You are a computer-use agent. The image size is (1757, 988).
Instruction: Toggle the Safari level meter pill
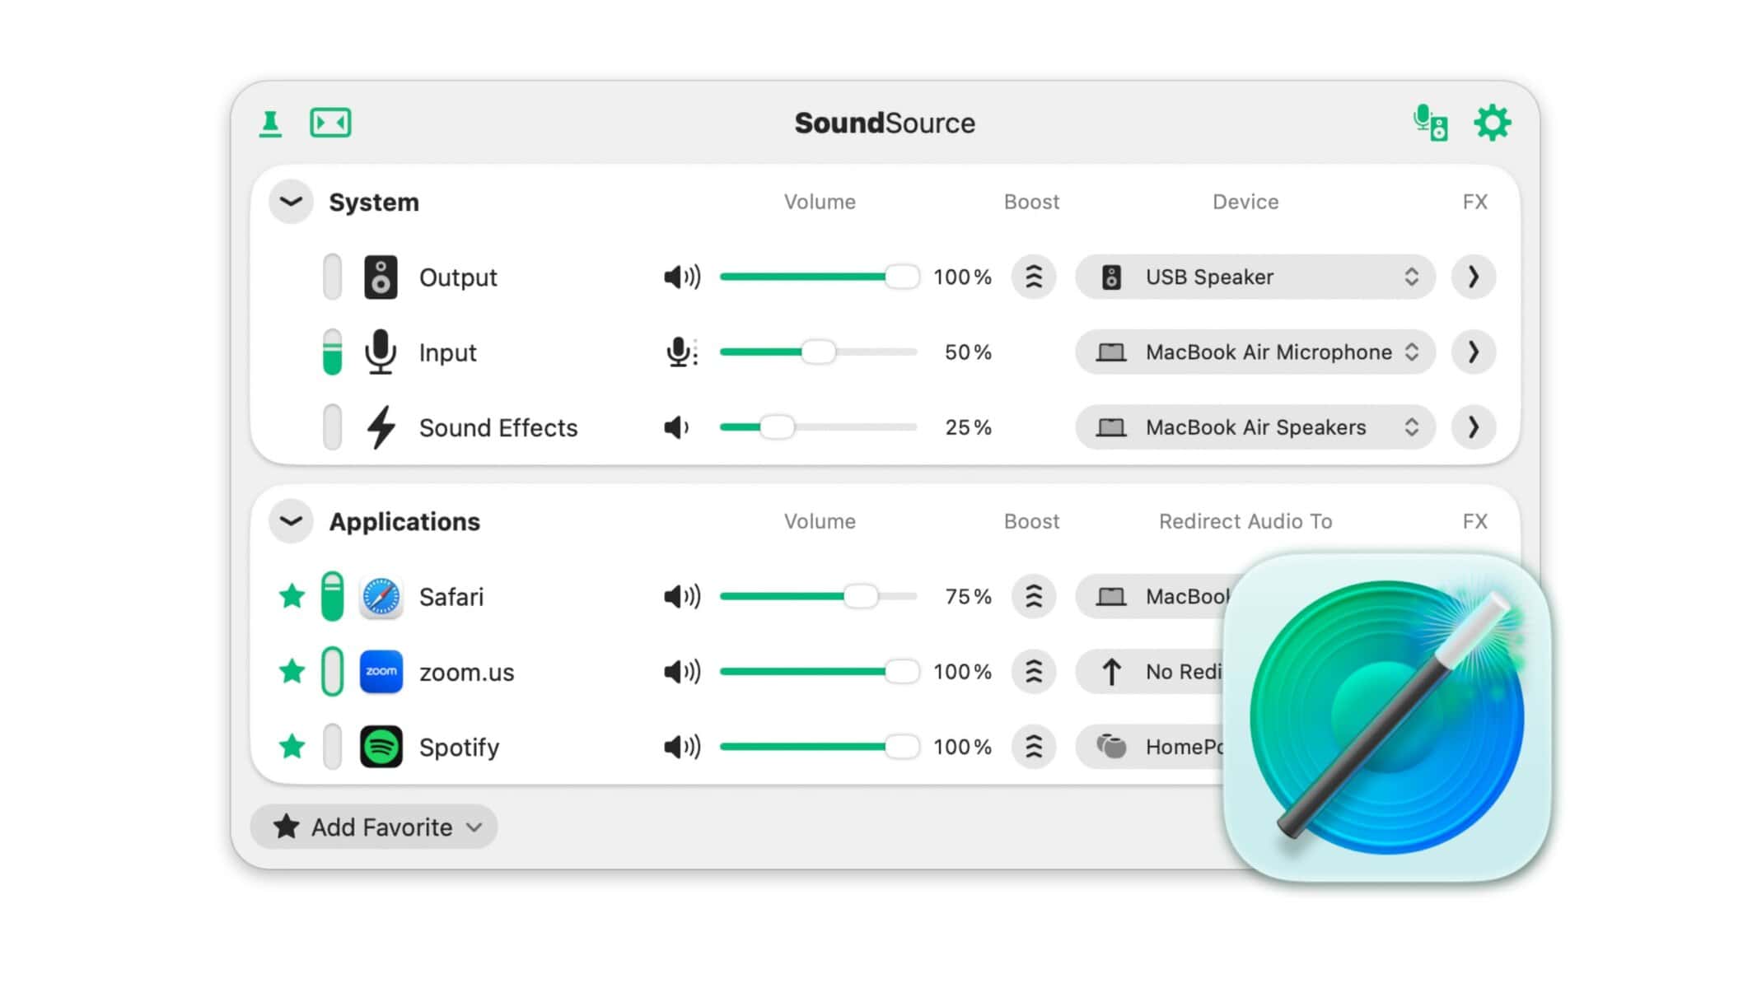[x=332, y=597]
